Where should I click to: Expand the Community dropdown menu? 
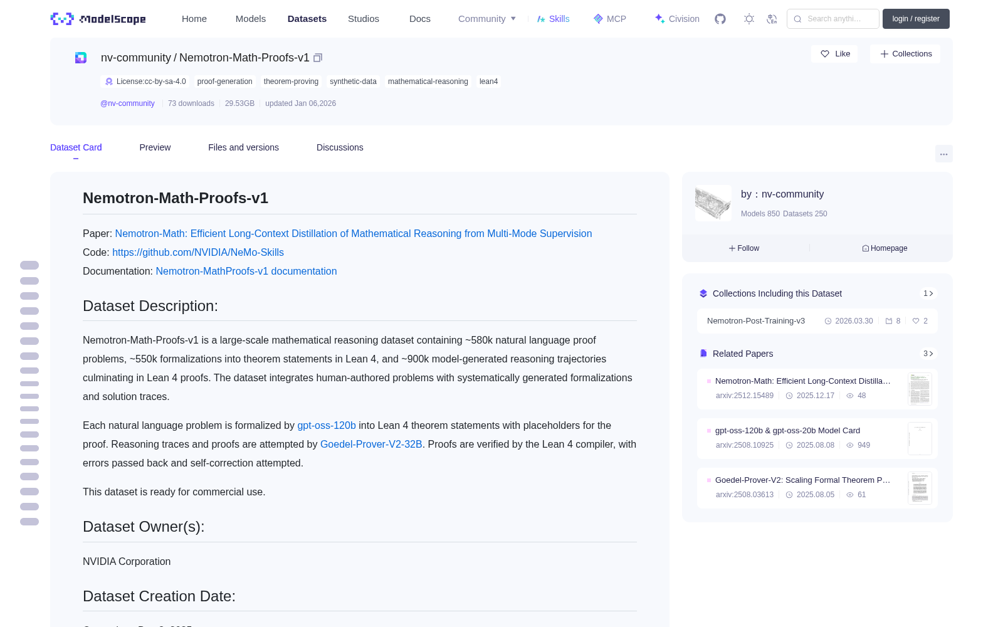click(487, 19)
